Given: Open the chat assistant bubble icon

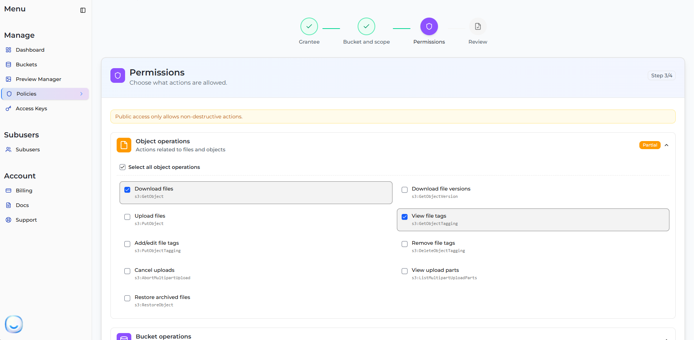Looking at the screenshot, I should tap(14, 324).
